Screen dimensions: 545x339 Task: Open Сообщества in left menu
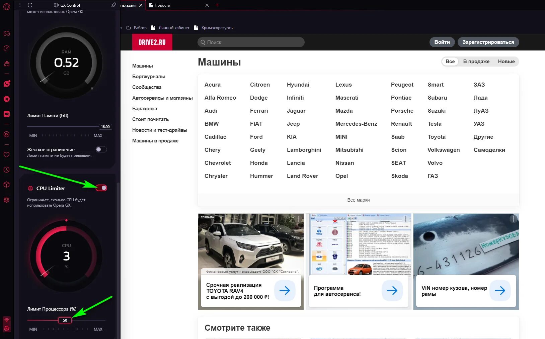click(x=147, y=87)
